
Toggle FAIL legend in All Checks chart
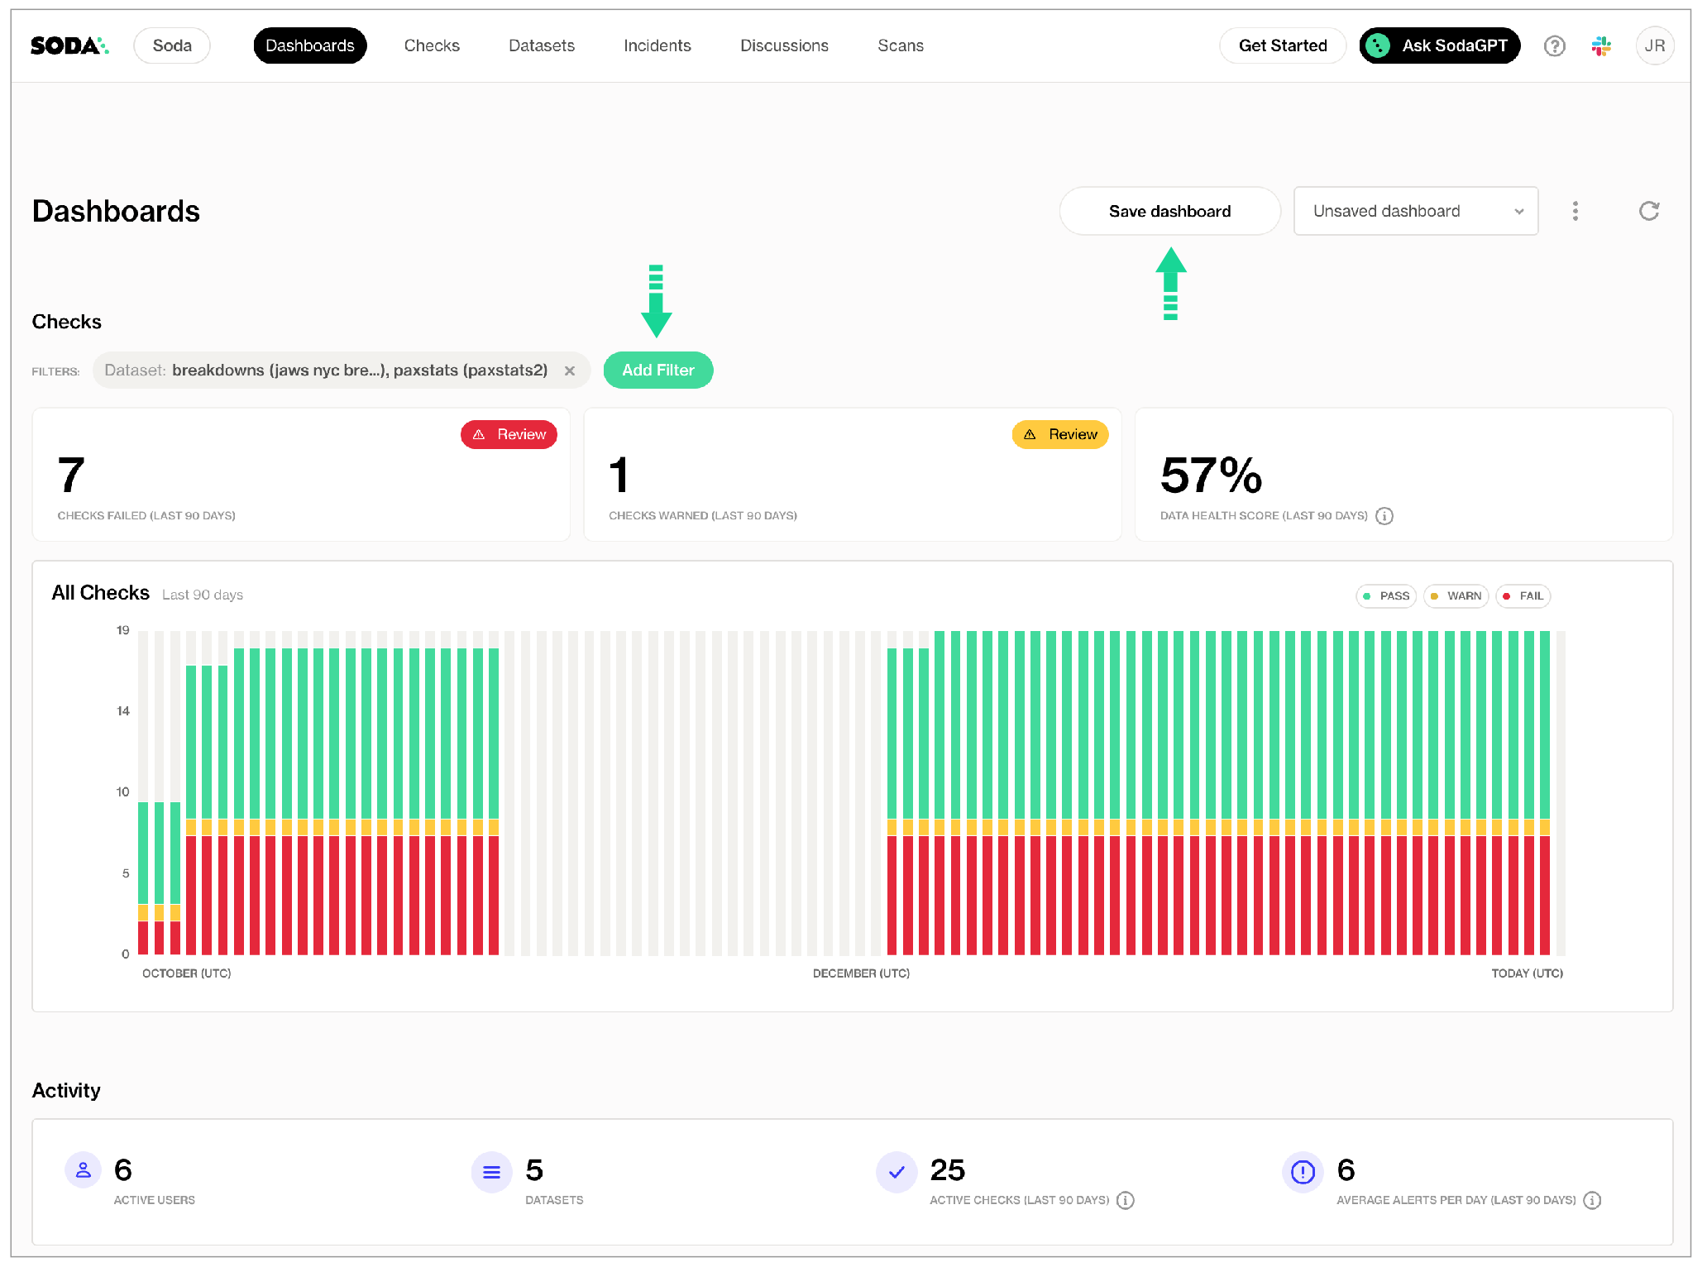coord(1523,596)
